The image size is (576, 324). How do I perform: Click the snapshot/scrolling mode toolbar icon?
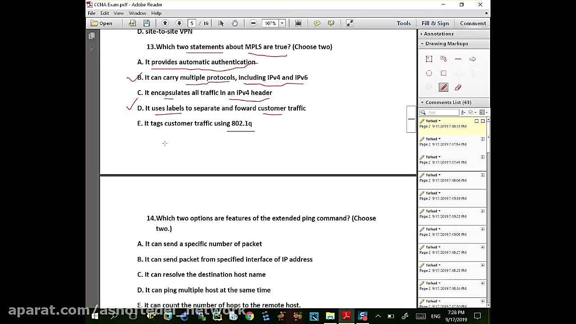pyautogui.click(x=298, y=23)
